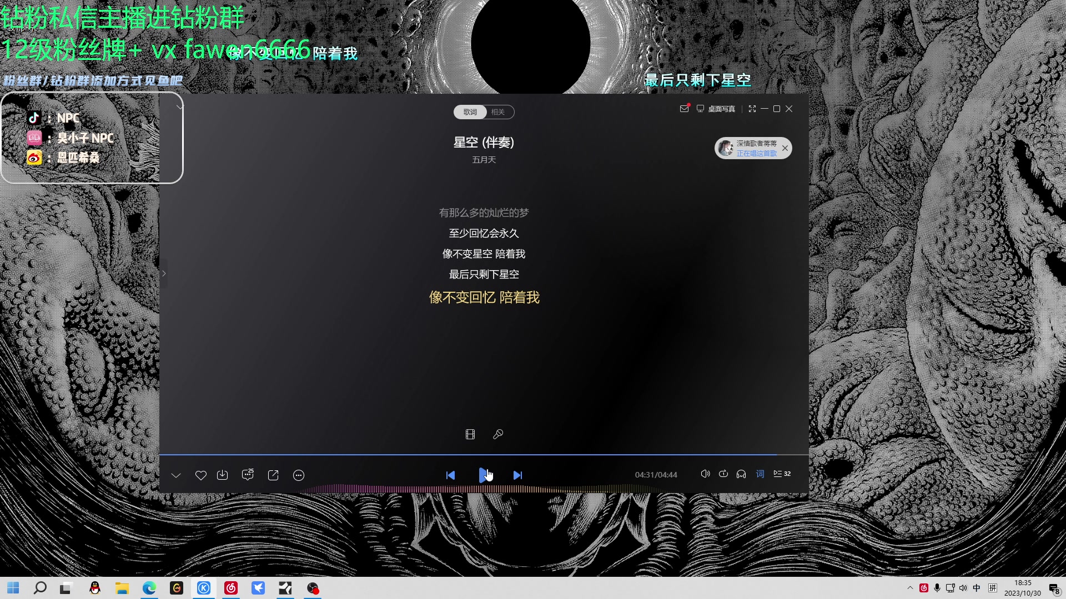The image size is (1066, 599).
Task: Open listen-together headphone feature
Action: [x=741, y=474]
